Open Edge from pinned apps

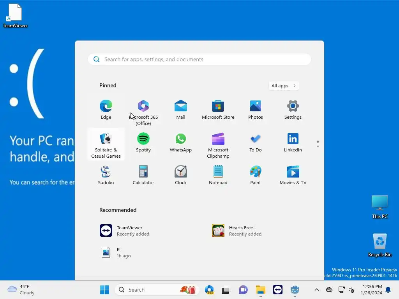pyautogui.click(x=106, y=110)
